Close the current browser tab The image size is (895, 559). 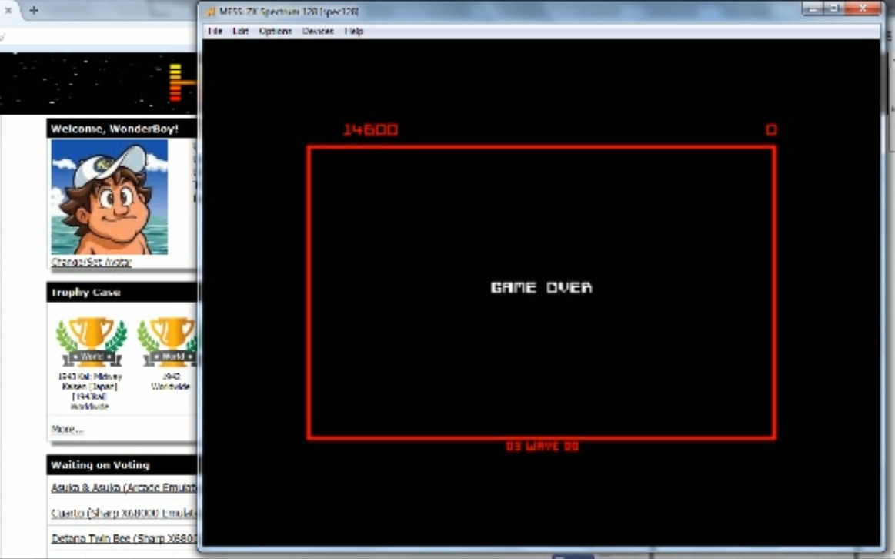point(9,11)
